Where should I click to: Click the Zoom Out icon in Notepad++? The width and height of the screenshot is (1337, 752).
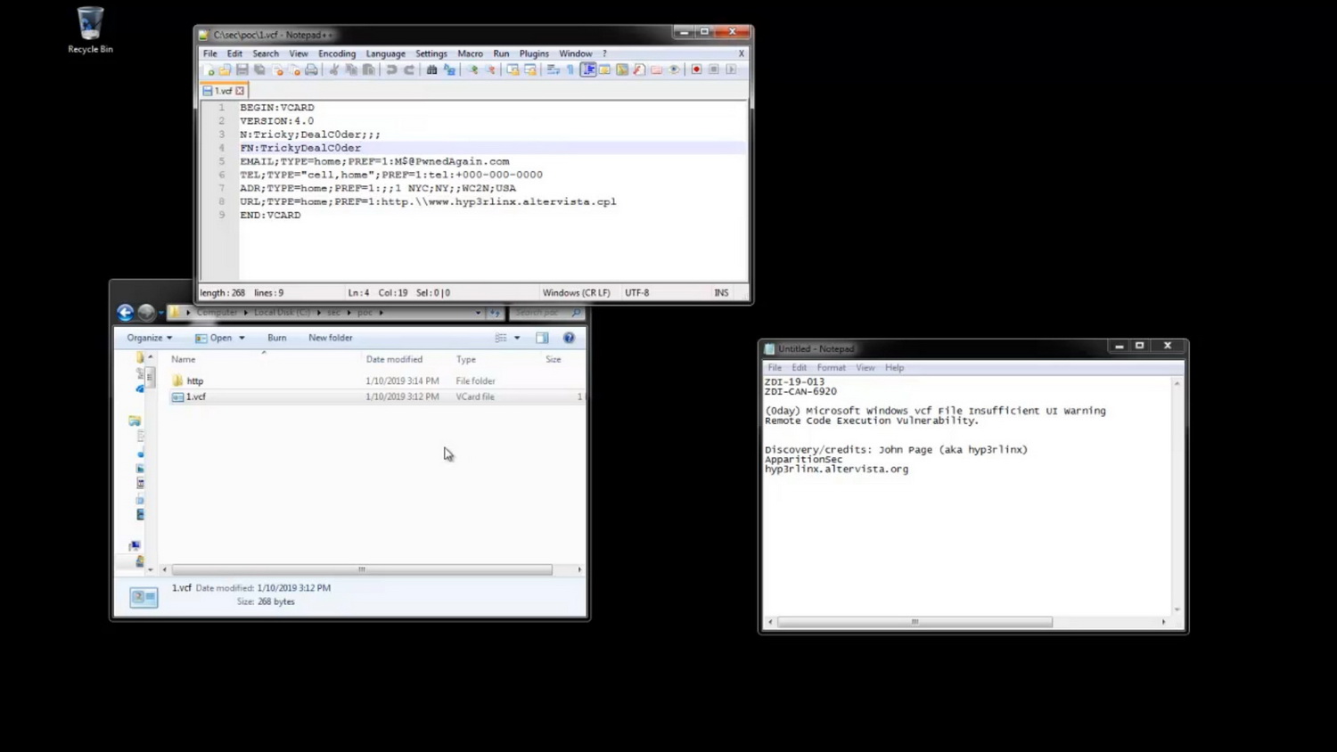click(x=489, y=69)
